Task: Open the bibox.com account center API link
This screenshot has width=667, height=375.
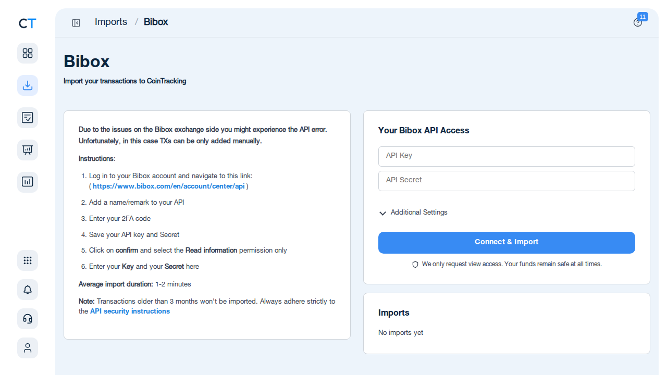Action: coord(168,186)
